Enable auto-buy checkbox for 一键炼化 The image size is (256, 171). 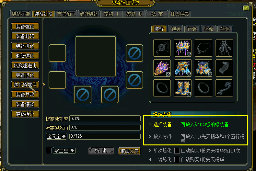pos(177,159)
